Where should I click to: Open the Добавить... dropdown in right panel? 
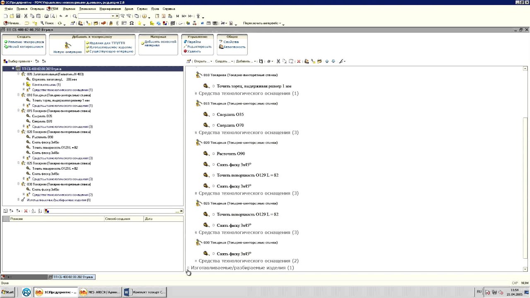coord(245,61)
